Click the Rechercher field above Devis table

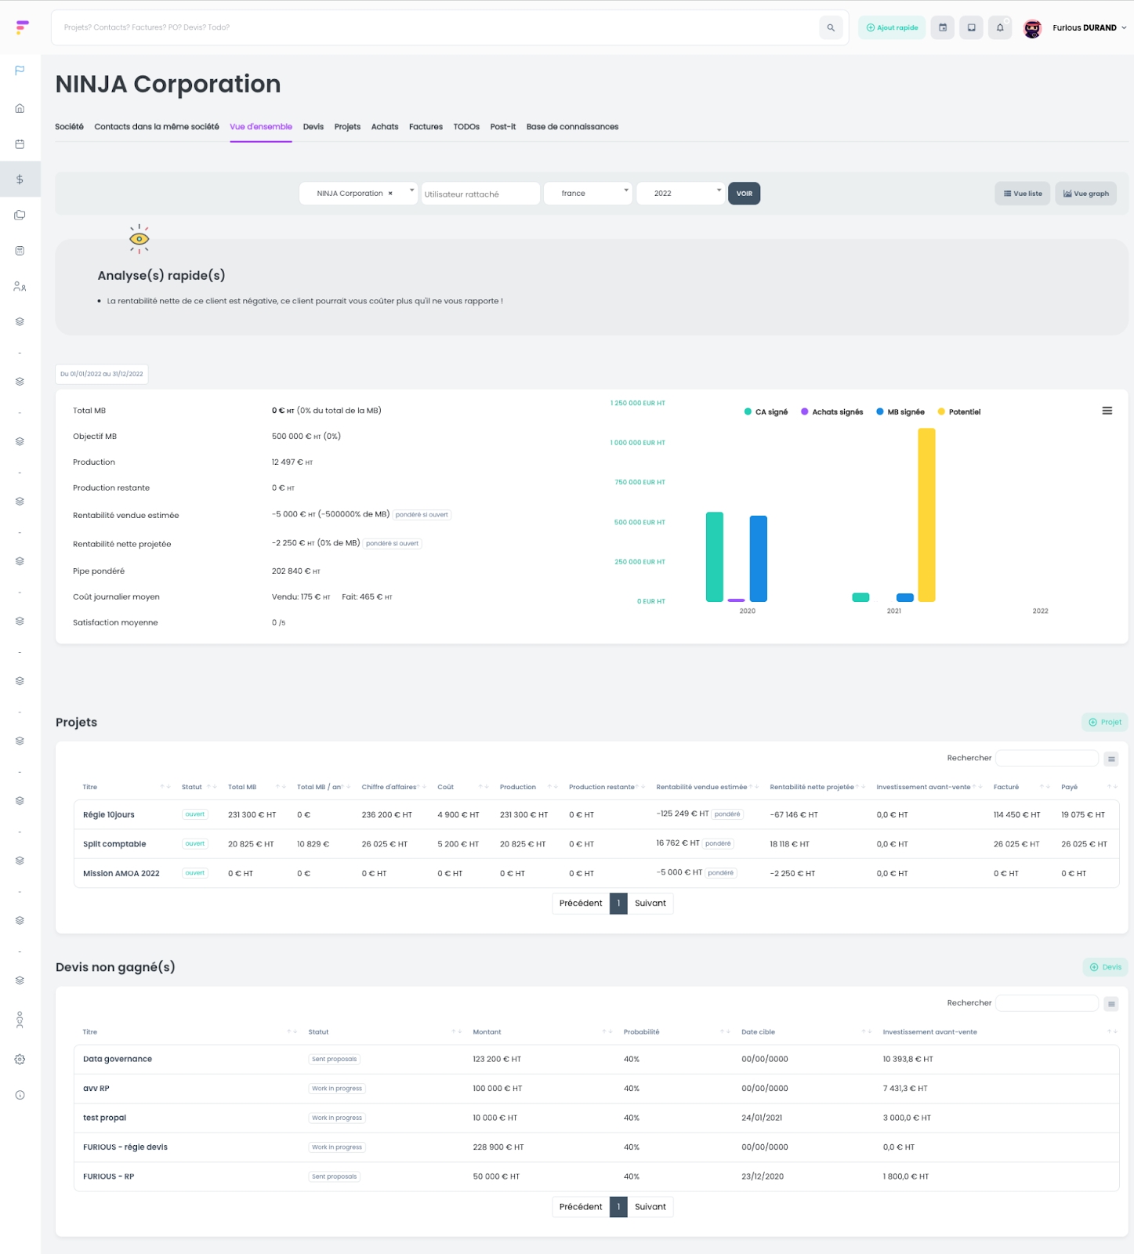[1047, 1003]
